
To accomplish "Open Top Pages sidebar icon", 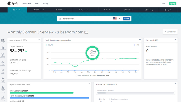I will point(3,71).
